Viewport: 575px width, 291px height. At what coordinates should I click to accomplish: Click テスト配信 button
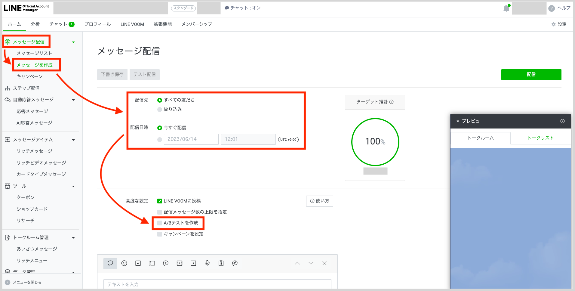tap(145, 74)
